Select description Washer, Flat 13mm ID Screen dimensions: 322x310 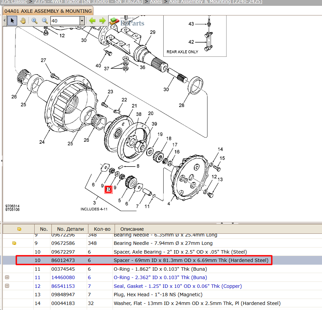pos(197,303)
